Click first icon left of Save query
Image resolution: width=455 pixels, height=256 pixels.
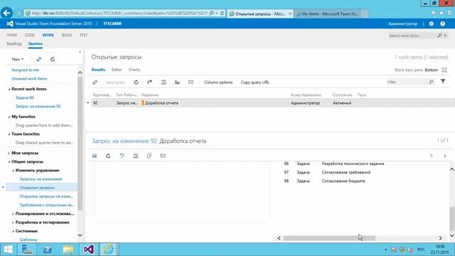[95, 82]
